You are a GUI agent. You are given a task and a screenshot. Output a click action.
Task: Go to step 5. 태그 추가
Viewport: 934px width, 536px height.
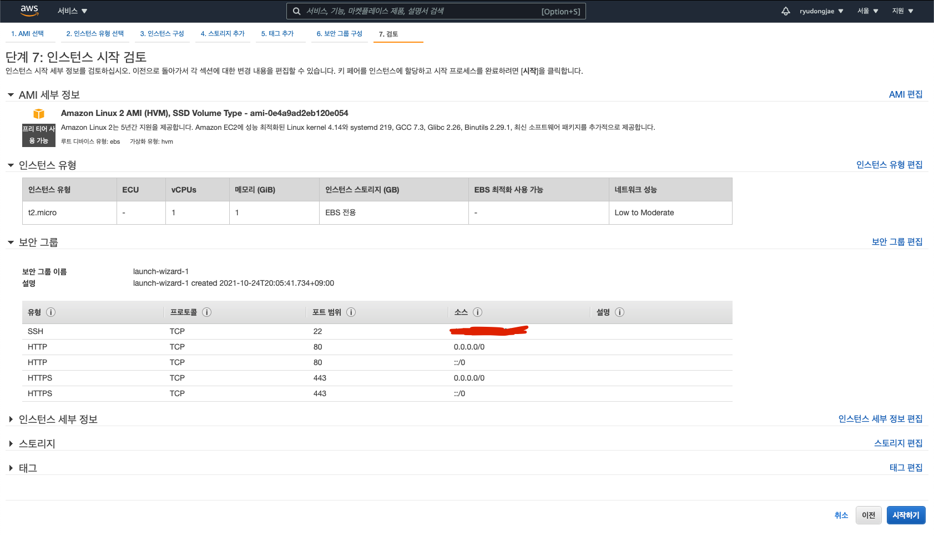pos(277,34)
